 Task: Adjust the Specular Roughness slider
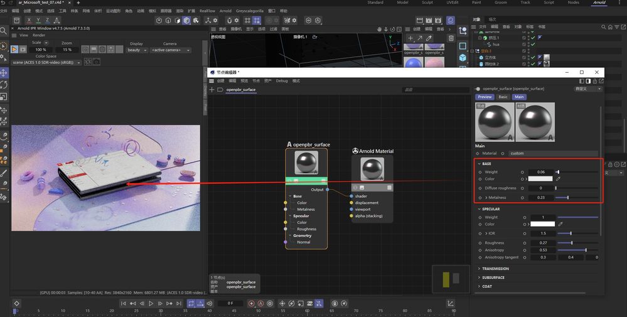578,243
